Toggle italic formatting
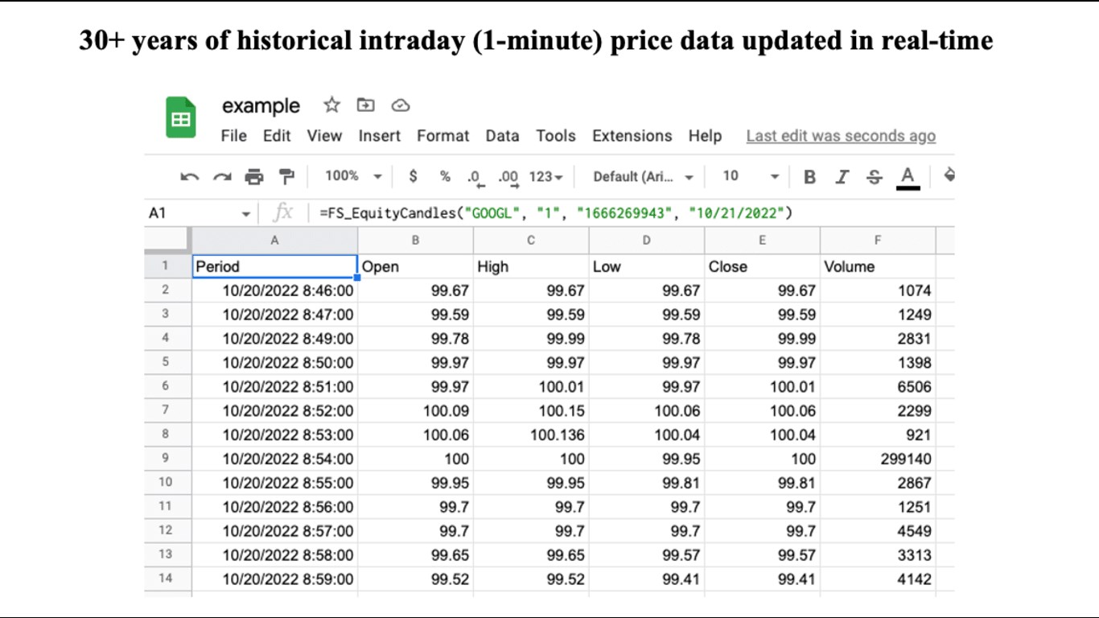 pos(842,177)
